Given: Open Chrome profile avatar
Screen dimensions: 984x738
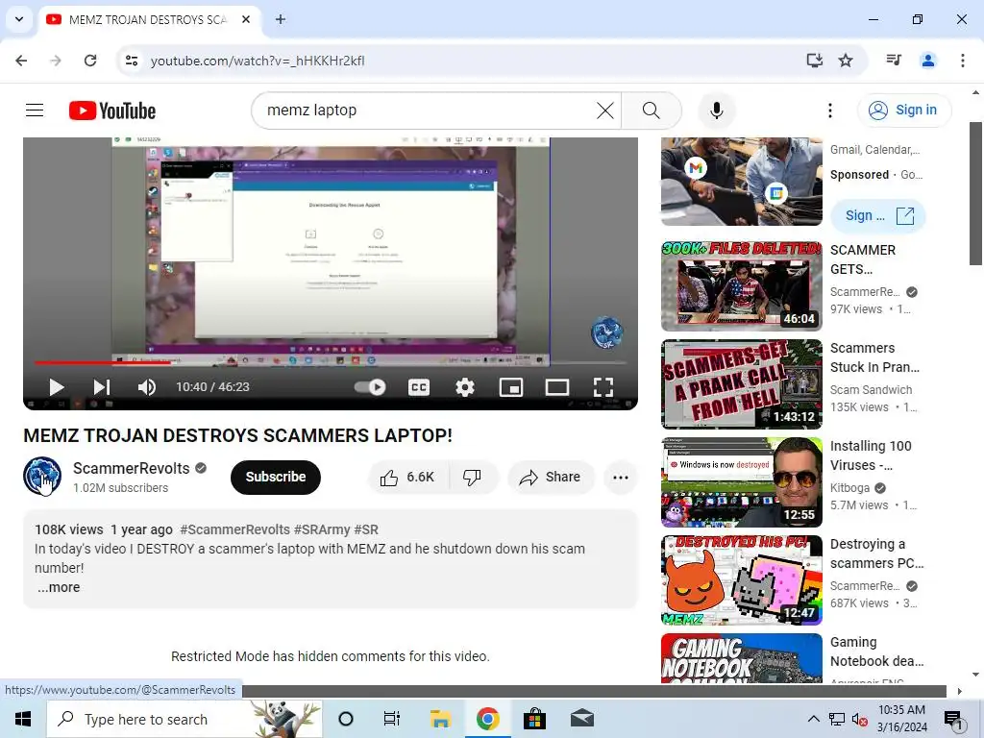Looking at the screenshot, I should coord(927,61).
